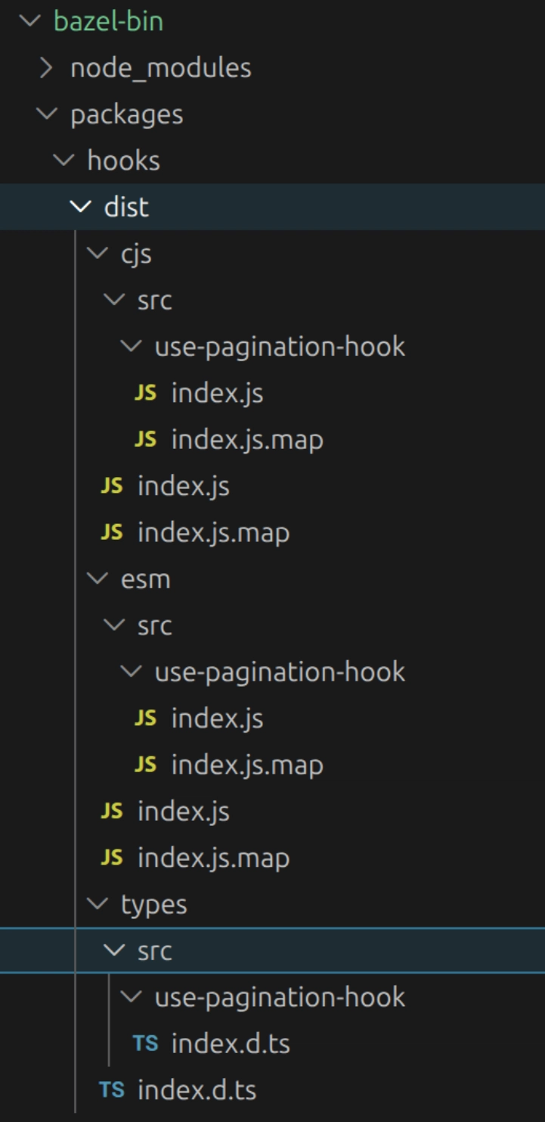This screenshot has height=1122, width=545.
Task: Collapse the cjs folder chevron
Action: 98,254
